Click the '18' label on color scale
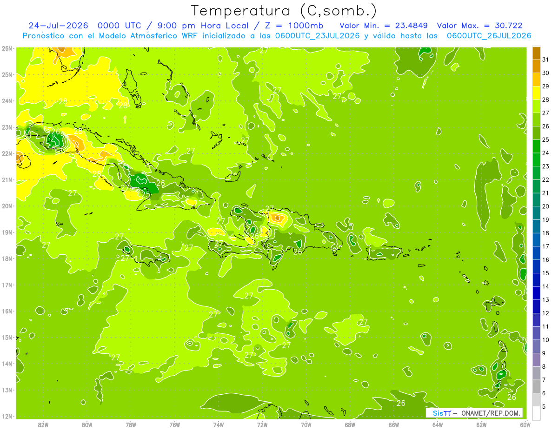The image size is (558, 431). (546, 233)
